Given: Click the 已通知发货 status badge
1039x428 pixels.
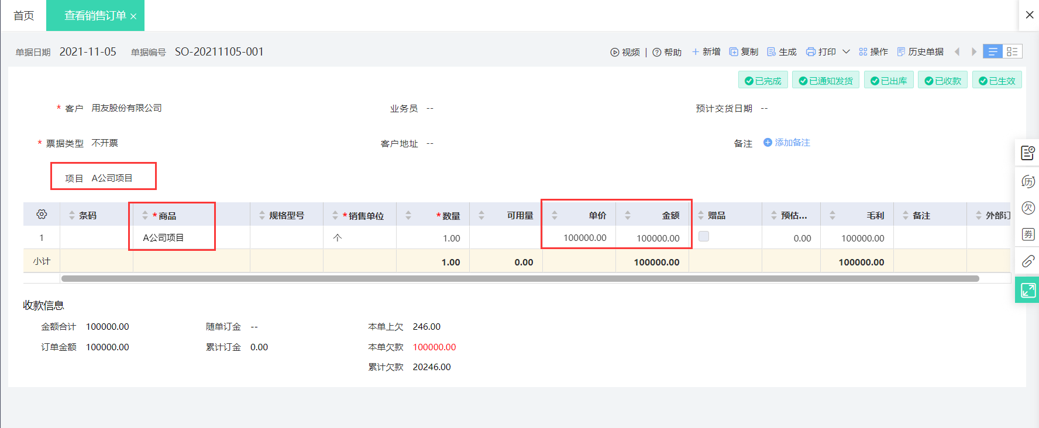Looking at the screenshot, I should (x=825, y=80).
